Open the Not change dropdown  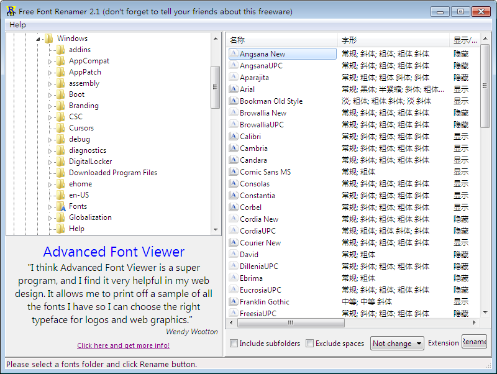(x=397, y=344)
